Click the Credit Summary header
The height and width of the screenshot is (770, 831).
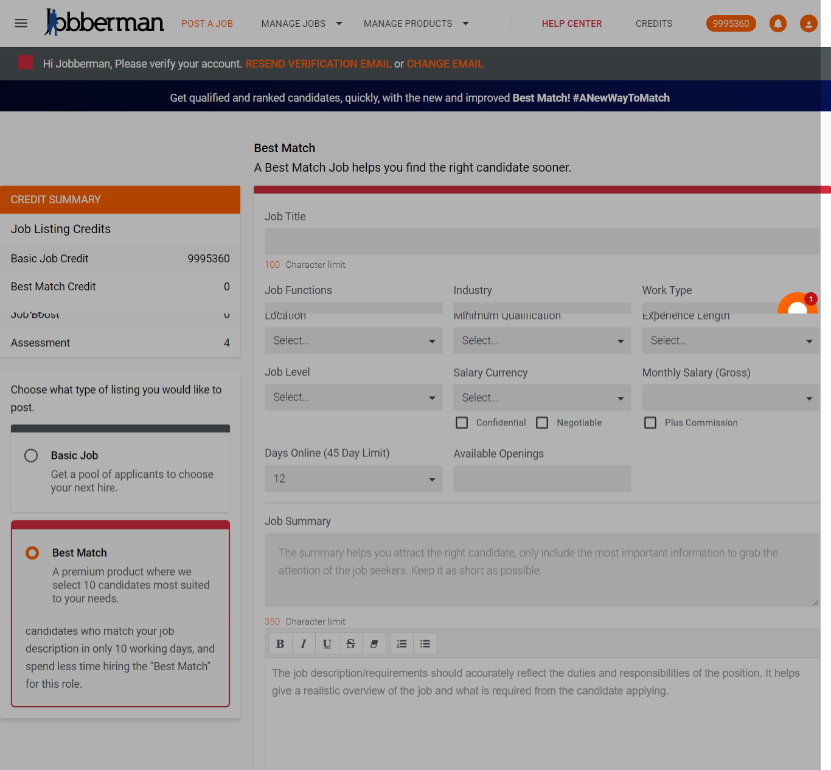click(120, 200)
